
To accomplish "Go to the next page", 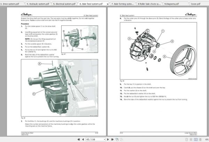I will 108,140.
